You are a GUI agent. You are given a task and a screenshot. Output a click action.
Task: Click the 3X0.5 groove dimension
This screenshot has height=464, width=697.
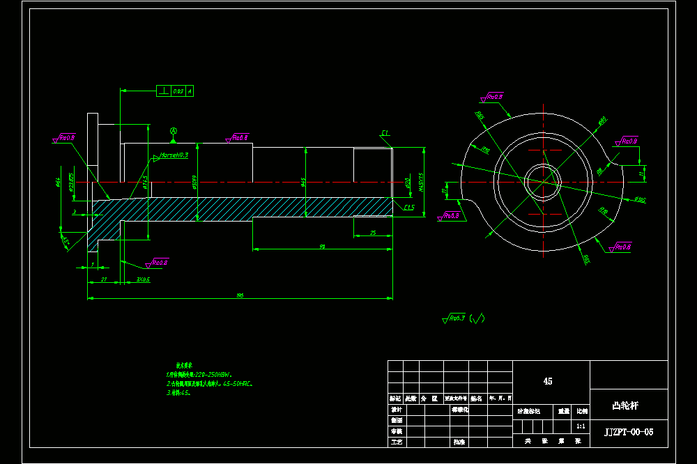143,279
